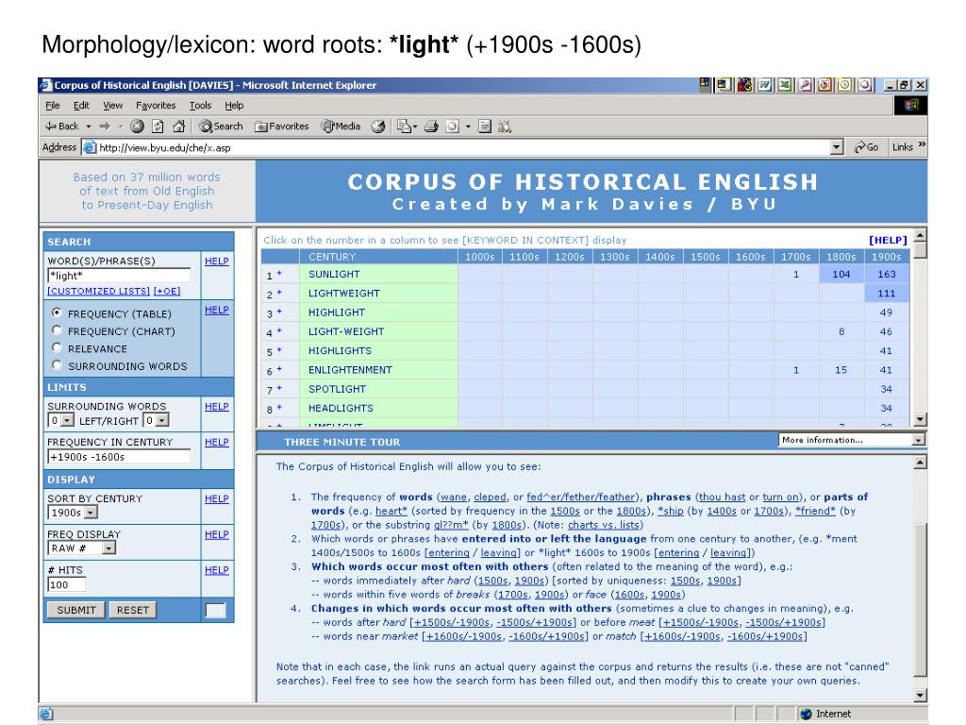Click the last toolbar icon after Discuss

[505, 126]
